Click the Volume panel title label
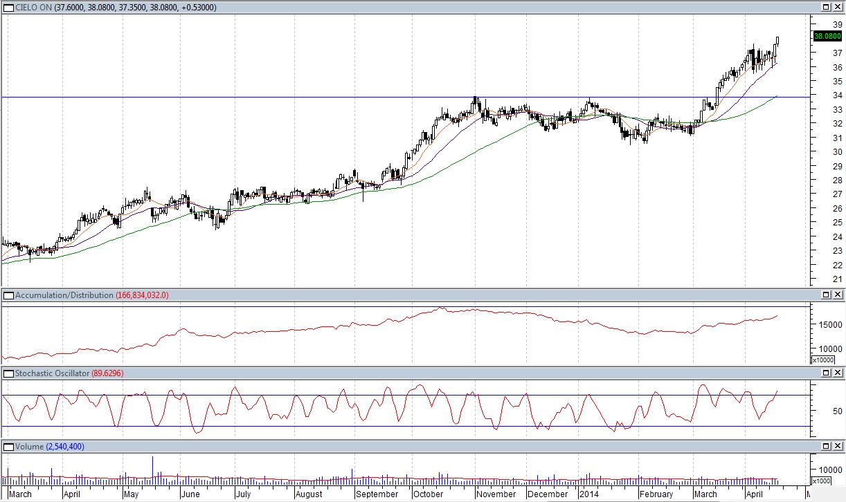Image resolution: width=846 pixels, height=502 pixels. click(29, 447)
